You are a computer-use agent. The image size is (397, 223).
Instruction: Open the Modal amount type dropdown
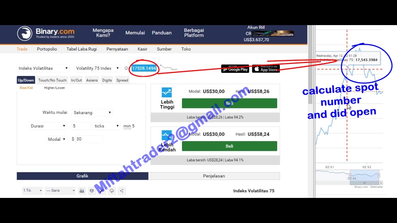[56, 139]
